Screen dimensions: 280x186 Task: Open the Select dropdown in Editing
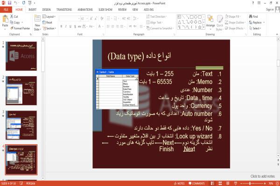(x=255, y=28)
